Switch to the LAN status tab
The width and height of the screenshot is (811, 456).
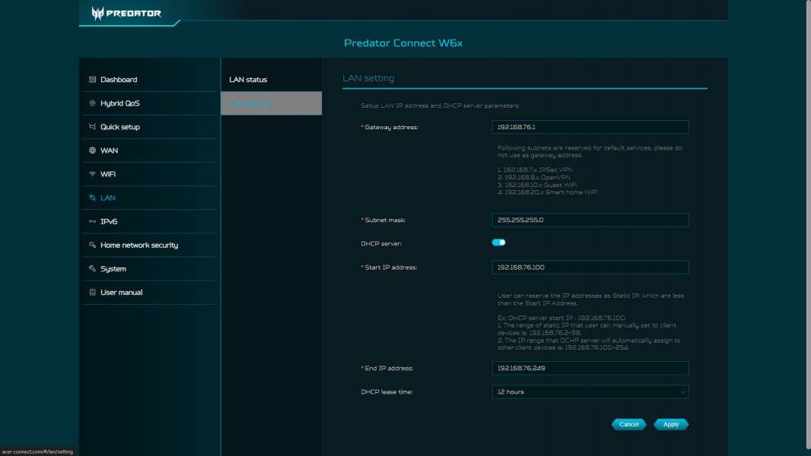click(249, 79)
